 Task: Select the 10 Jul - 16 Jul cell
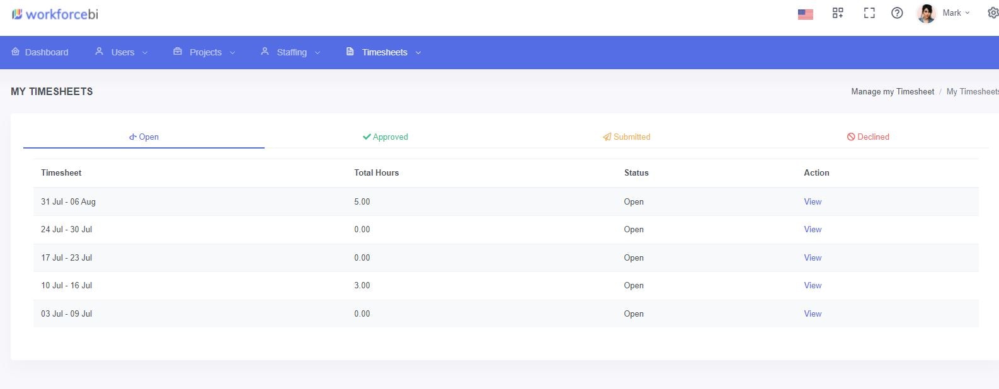click(66, 285)
